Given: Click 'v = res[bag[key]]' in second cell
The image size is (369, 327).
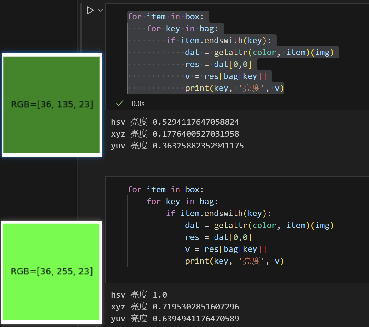Looking at the screenshot, I should tap(226, 249).
